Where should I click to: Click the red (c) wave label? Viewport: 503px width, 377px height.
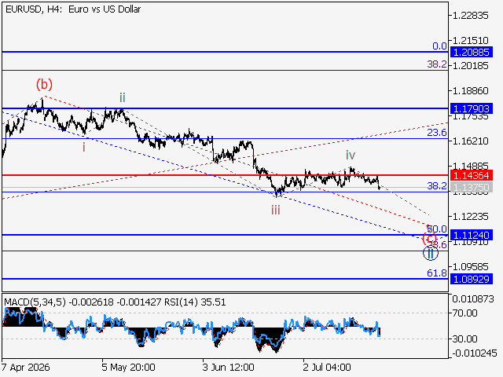430,239
